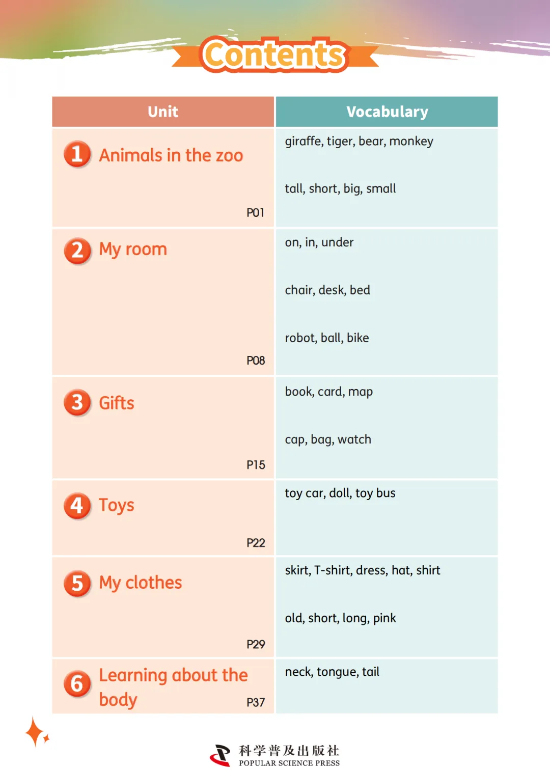Image resolution: width=550 pixels, height=770 pixels.
Task: Click page number P29
Action: pos(256,644)
